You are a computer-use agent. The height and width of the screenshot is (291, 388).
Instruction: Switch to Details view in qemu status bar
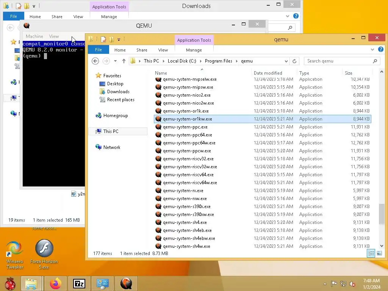click(371, 253)
